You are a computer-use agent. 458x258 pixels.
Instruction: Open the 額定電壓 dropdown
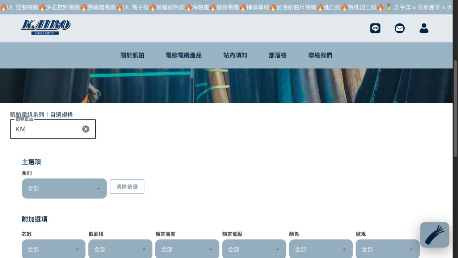[x=254, y=249]
